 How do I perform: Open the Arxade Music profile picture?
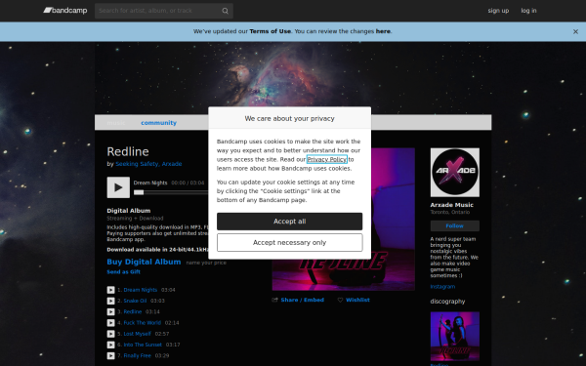(455, 172)
